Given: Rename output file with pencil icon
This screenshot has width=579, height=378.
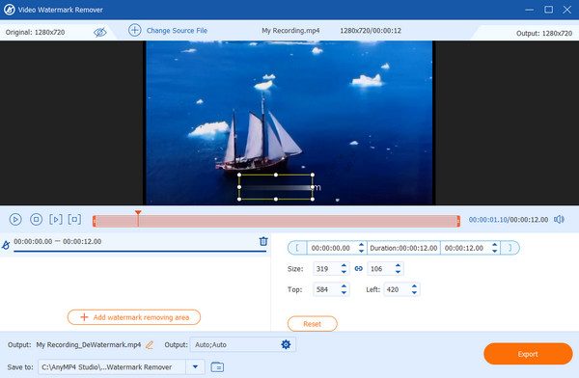Looking at the screenshot, I should click(150, 345).
